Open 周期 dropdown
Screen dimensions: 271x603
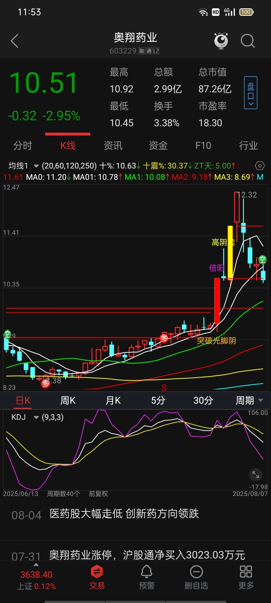click(249, 400)
